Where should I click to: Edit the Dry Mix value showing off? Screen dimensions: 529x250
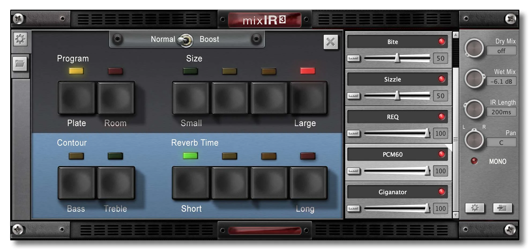501,51
